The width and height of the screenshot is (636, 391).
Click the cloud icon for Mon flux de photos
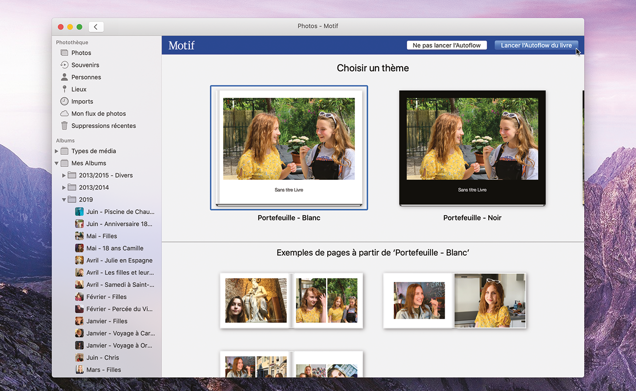[x=64, y=114]
